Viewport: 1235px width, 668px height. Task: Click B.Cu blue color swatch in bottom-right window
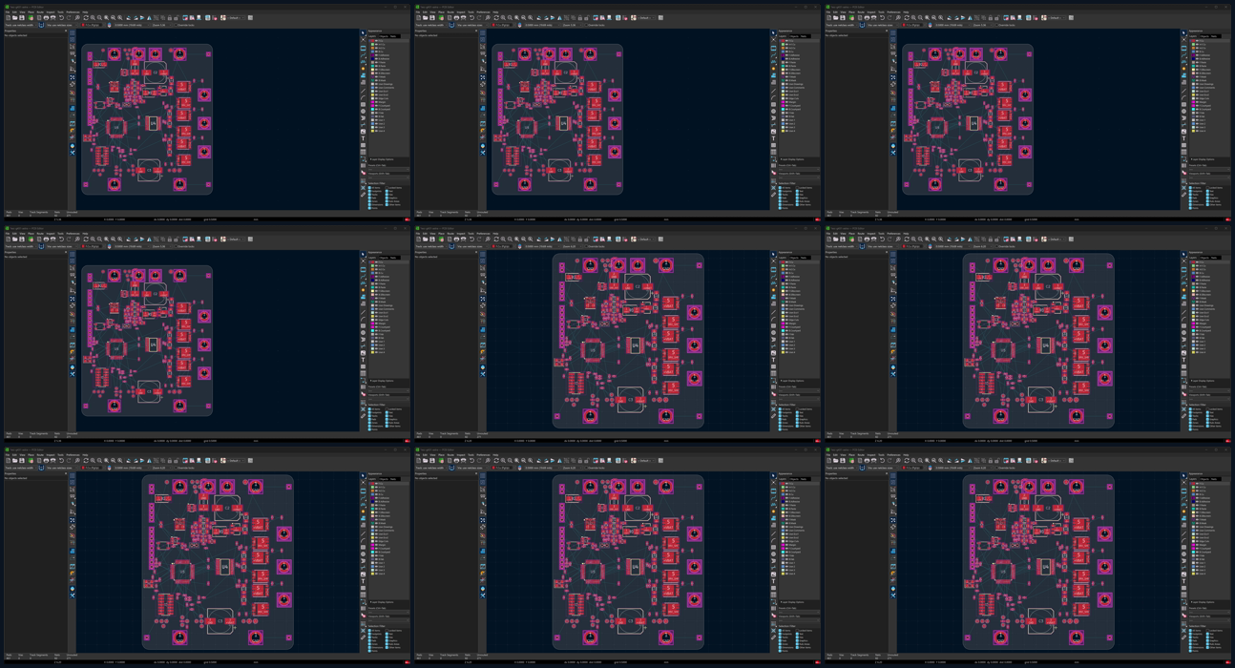coord(1193,493)
